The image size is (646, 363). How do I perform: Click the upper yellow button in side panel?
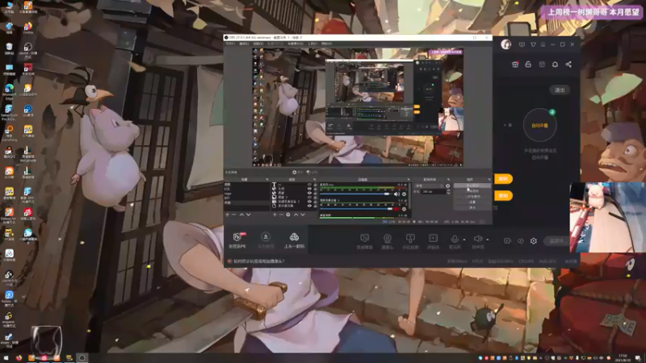click(503, 179)
